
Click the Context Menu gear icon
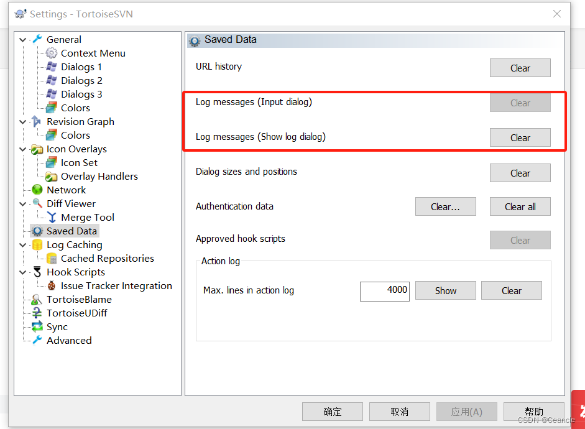click(52, 53)
